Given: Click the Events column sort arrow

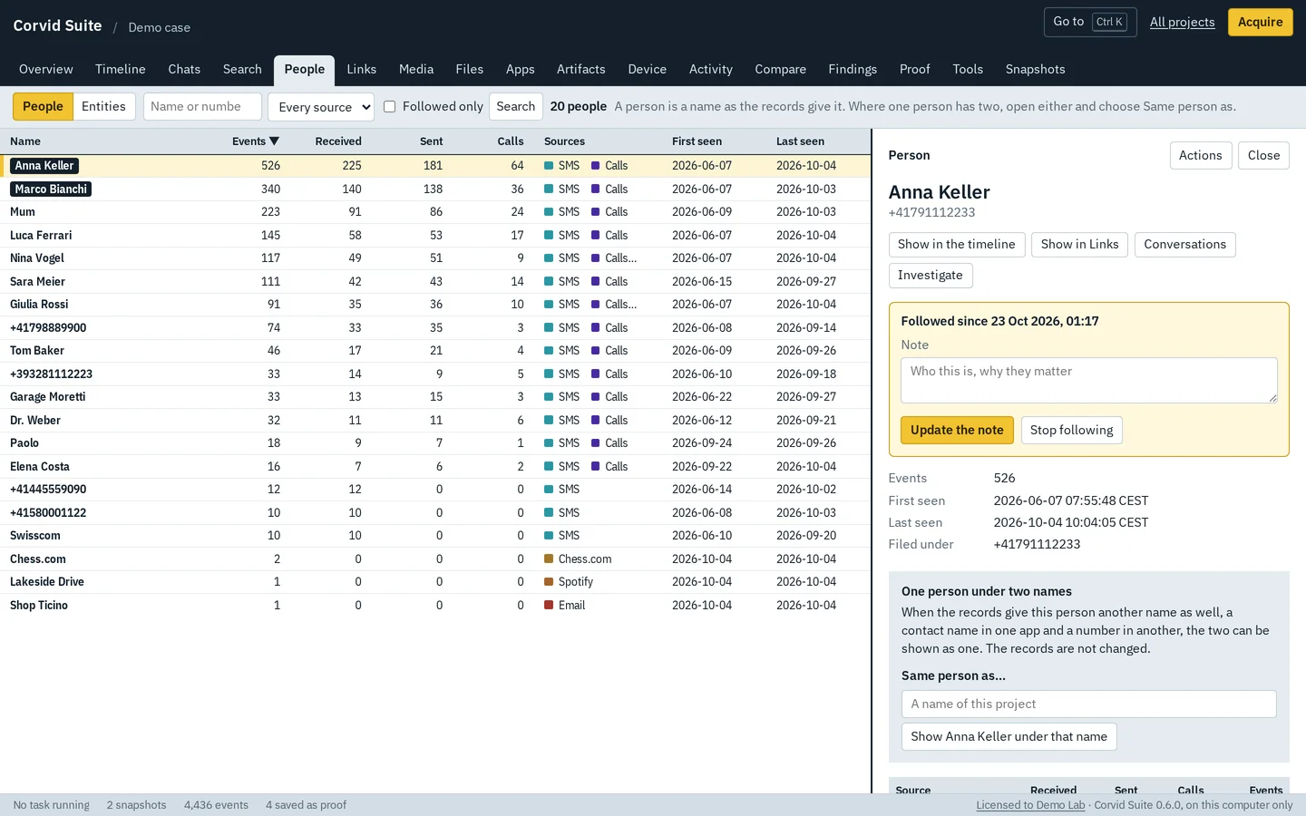Looking at the screenshot, I should click(x=274, y=141).
